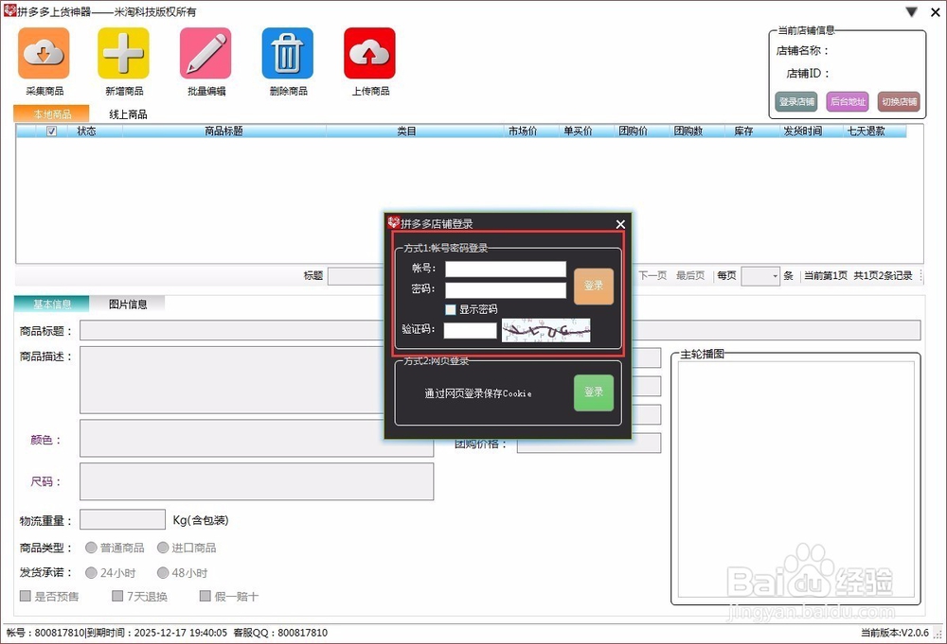This screenshot has height=644, width=947.
Task: Close the 拼多多店铺登录 dialog
Action: (x=620, y=224)
